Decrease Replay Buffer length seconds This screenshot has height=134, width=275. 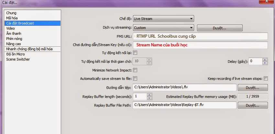pos(149,98)
